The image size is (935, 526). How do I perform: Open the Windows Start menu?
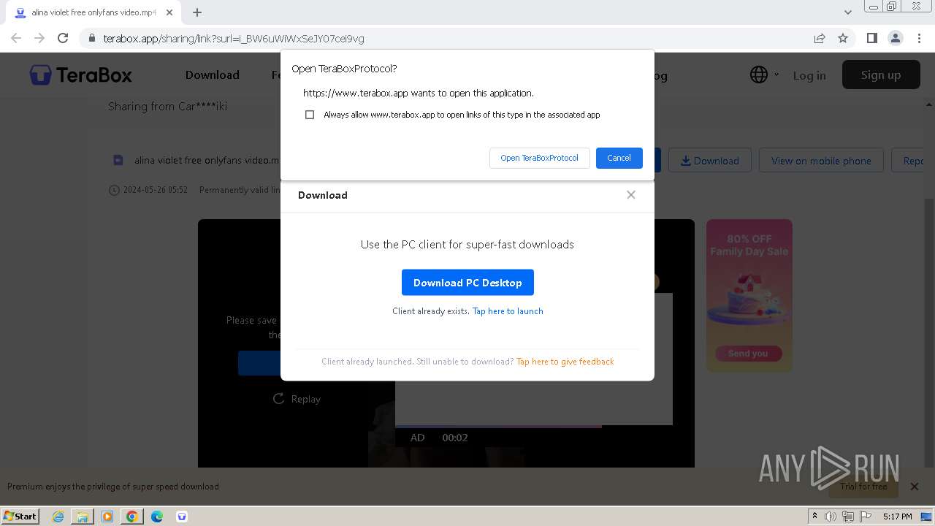tap(20, 517)
